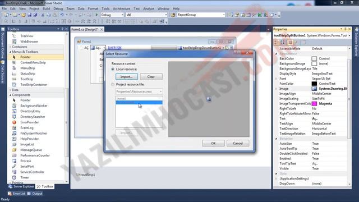Choose the StatusStrip toolbox icon
This screenshot has height=202, width=359.
coord(14,74)
